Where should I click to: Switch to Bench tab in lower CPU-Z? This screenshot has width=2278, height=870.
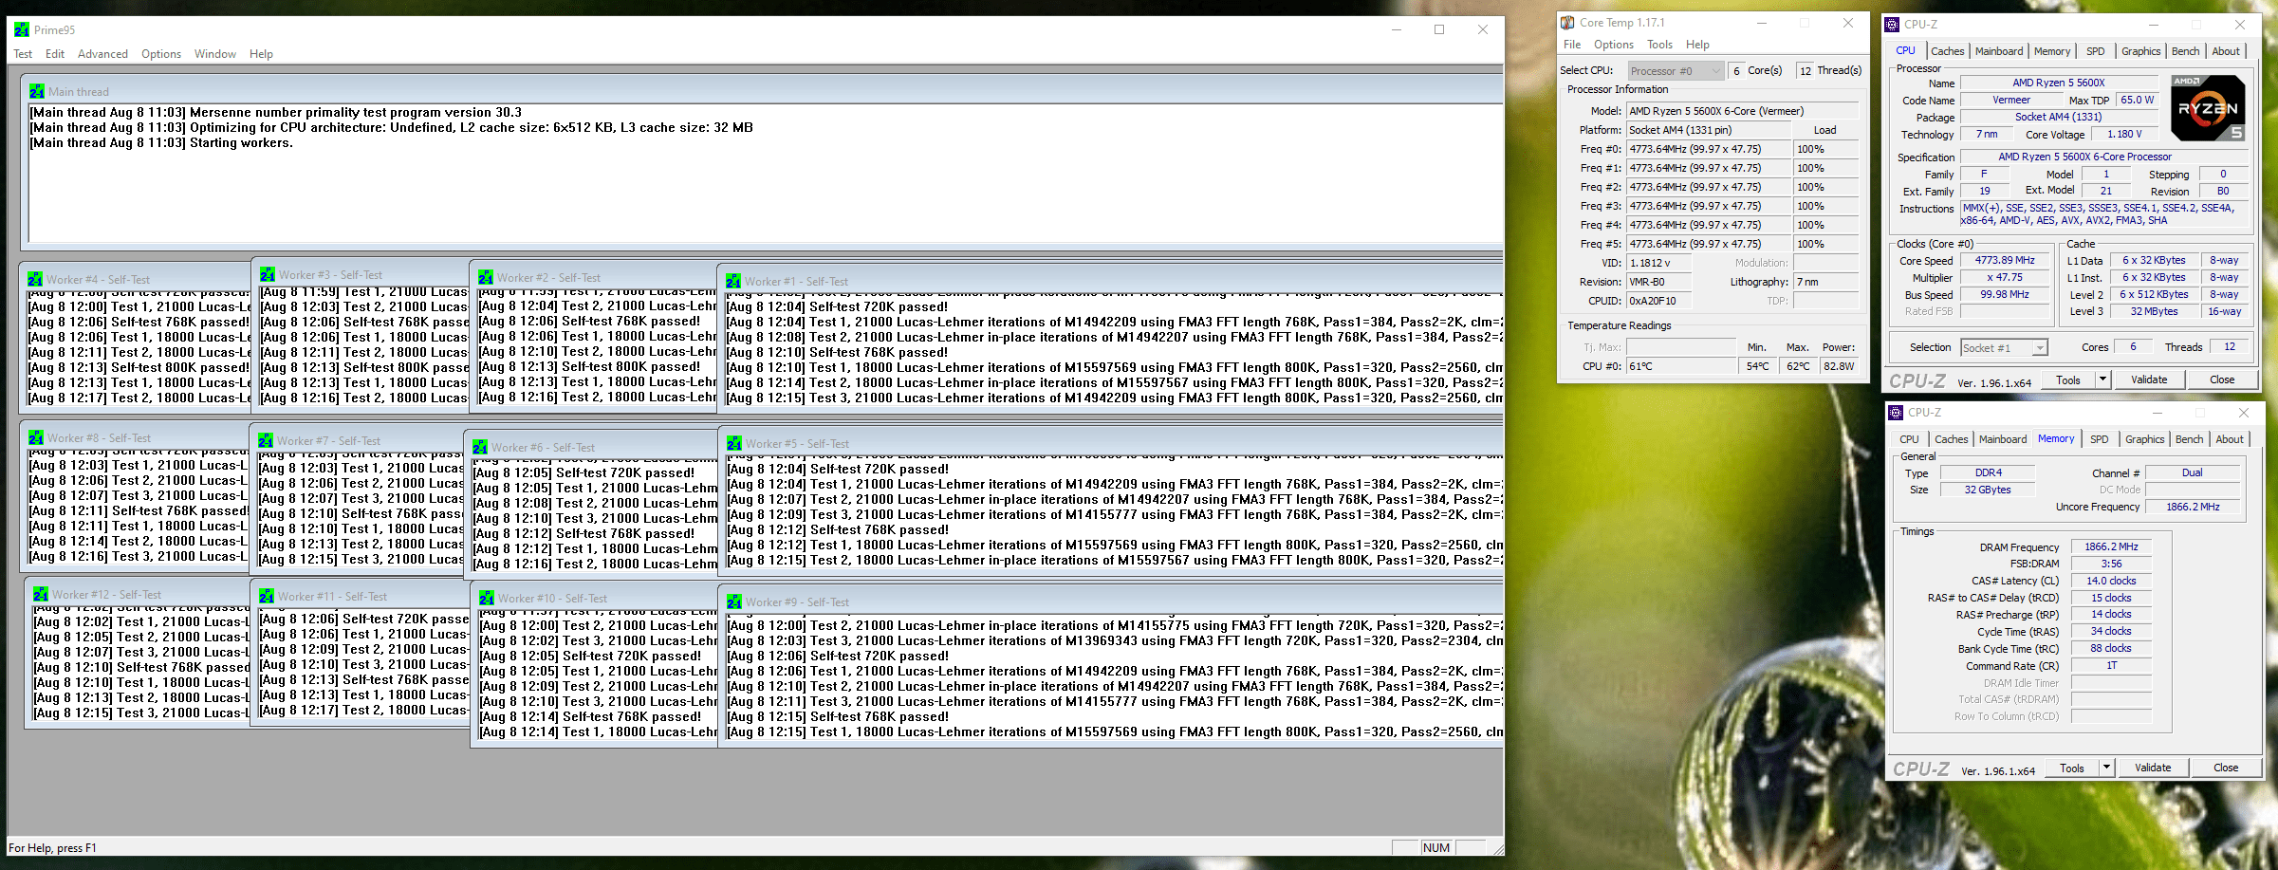click(2189, 439)
